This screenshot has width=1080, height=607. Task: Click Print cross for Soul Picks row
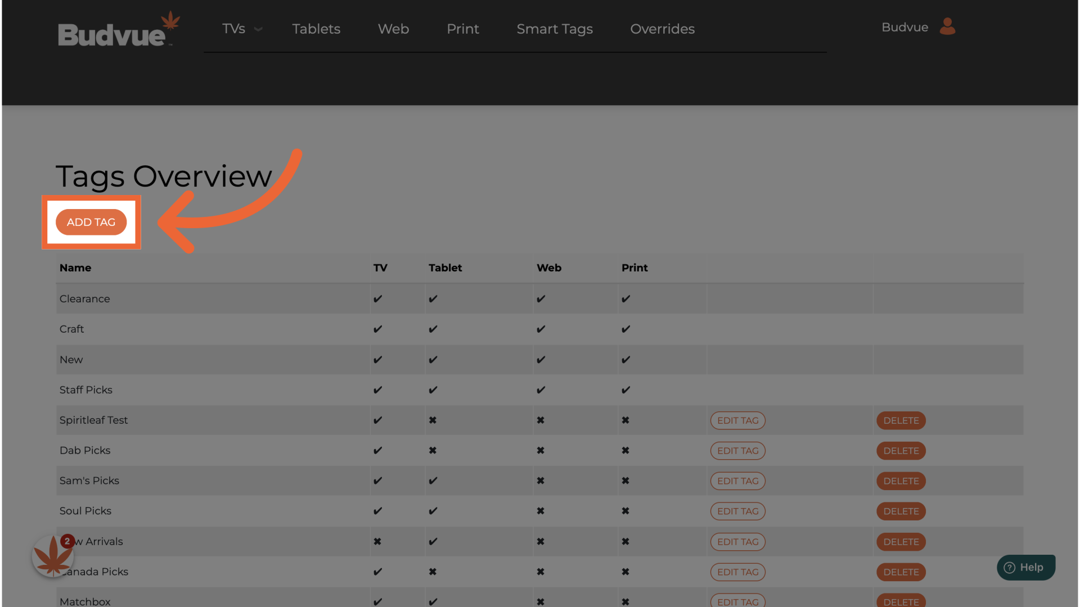point(625,511)
